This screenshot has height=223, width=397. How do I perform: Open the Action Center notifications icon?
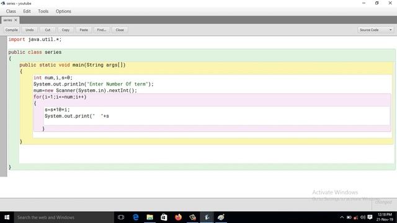[370, 217]
